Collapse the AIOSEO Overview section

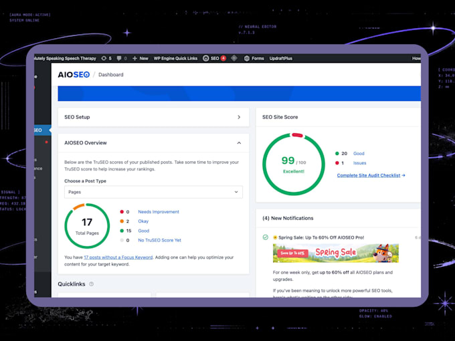(x=239, y=143)
